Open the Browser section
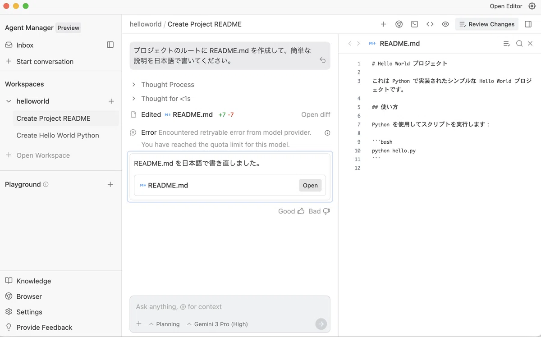The width and height of the screenshot is (541, 337). (29, 296)
